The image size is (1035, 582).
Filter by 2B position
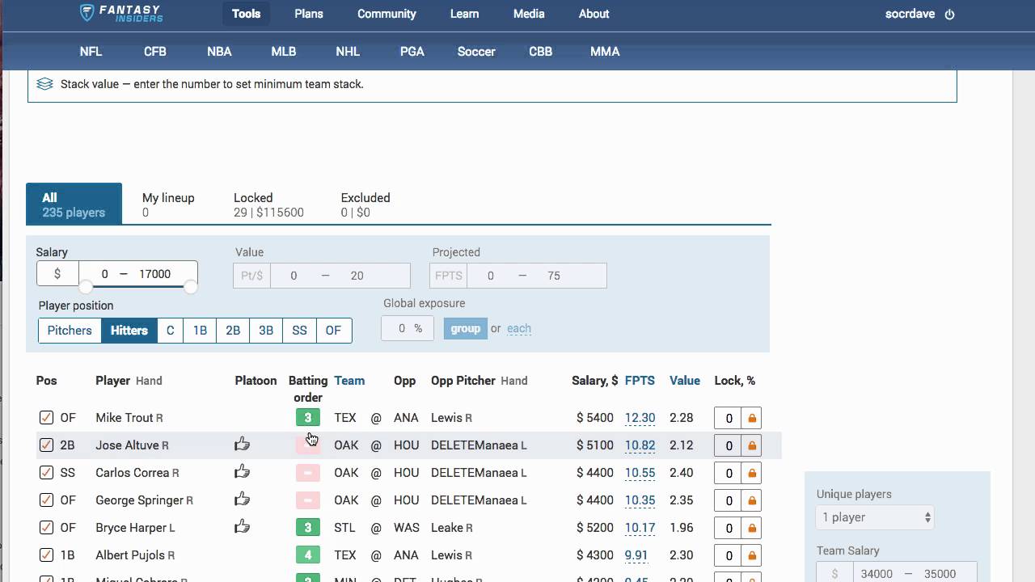(x=233, y=331)
